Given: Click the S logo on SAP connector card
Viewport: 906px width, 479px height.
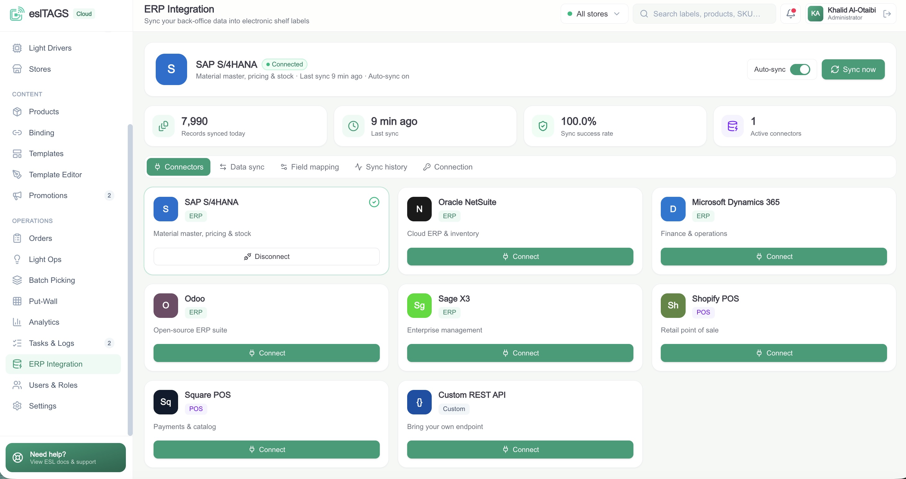Looking at the screenshot, I should pyautogui.click(x=166, y=209).
